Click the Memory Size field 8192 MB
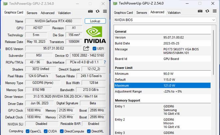 pyautogui.click(x=39, y=90)
